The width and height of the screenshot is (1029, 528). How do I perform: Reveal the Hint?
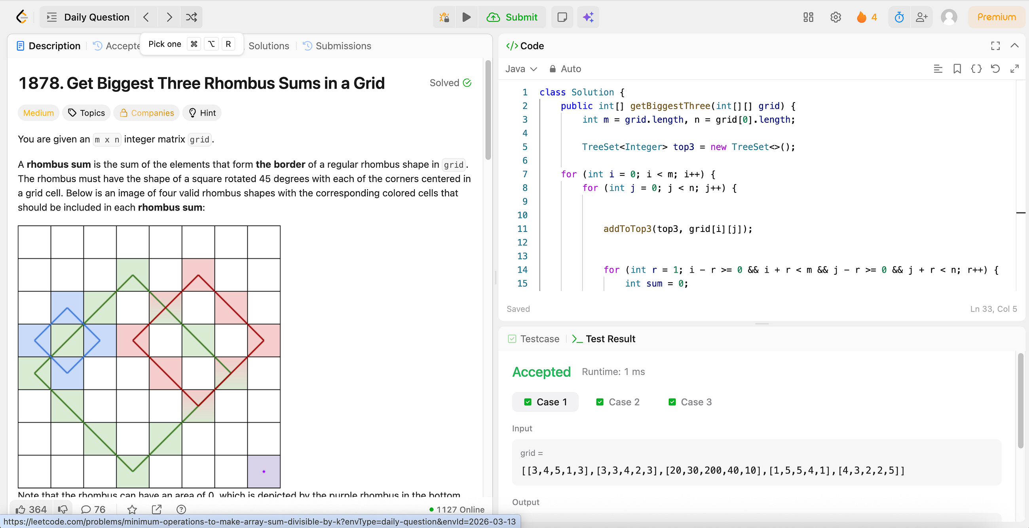202,113
